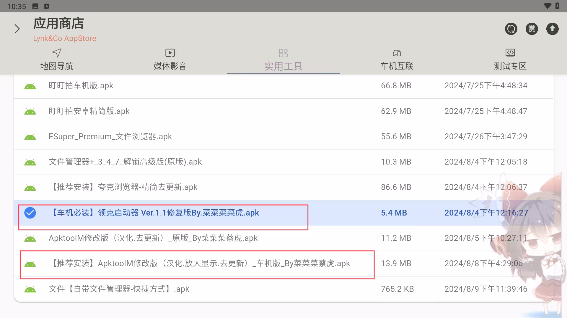
Task: Click the 5.4 MB size of 领克启动器
Action: (x=394, y=213)
